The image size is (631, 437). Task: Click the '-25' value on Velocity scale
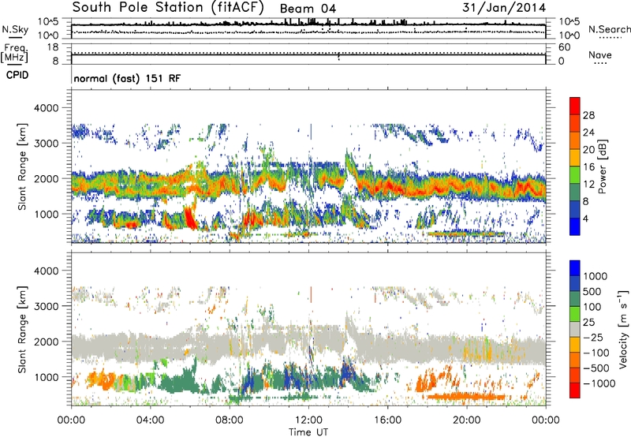click(593, 337)
